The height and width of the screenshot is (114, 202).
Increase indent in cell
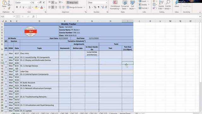[x=63, y=7]
